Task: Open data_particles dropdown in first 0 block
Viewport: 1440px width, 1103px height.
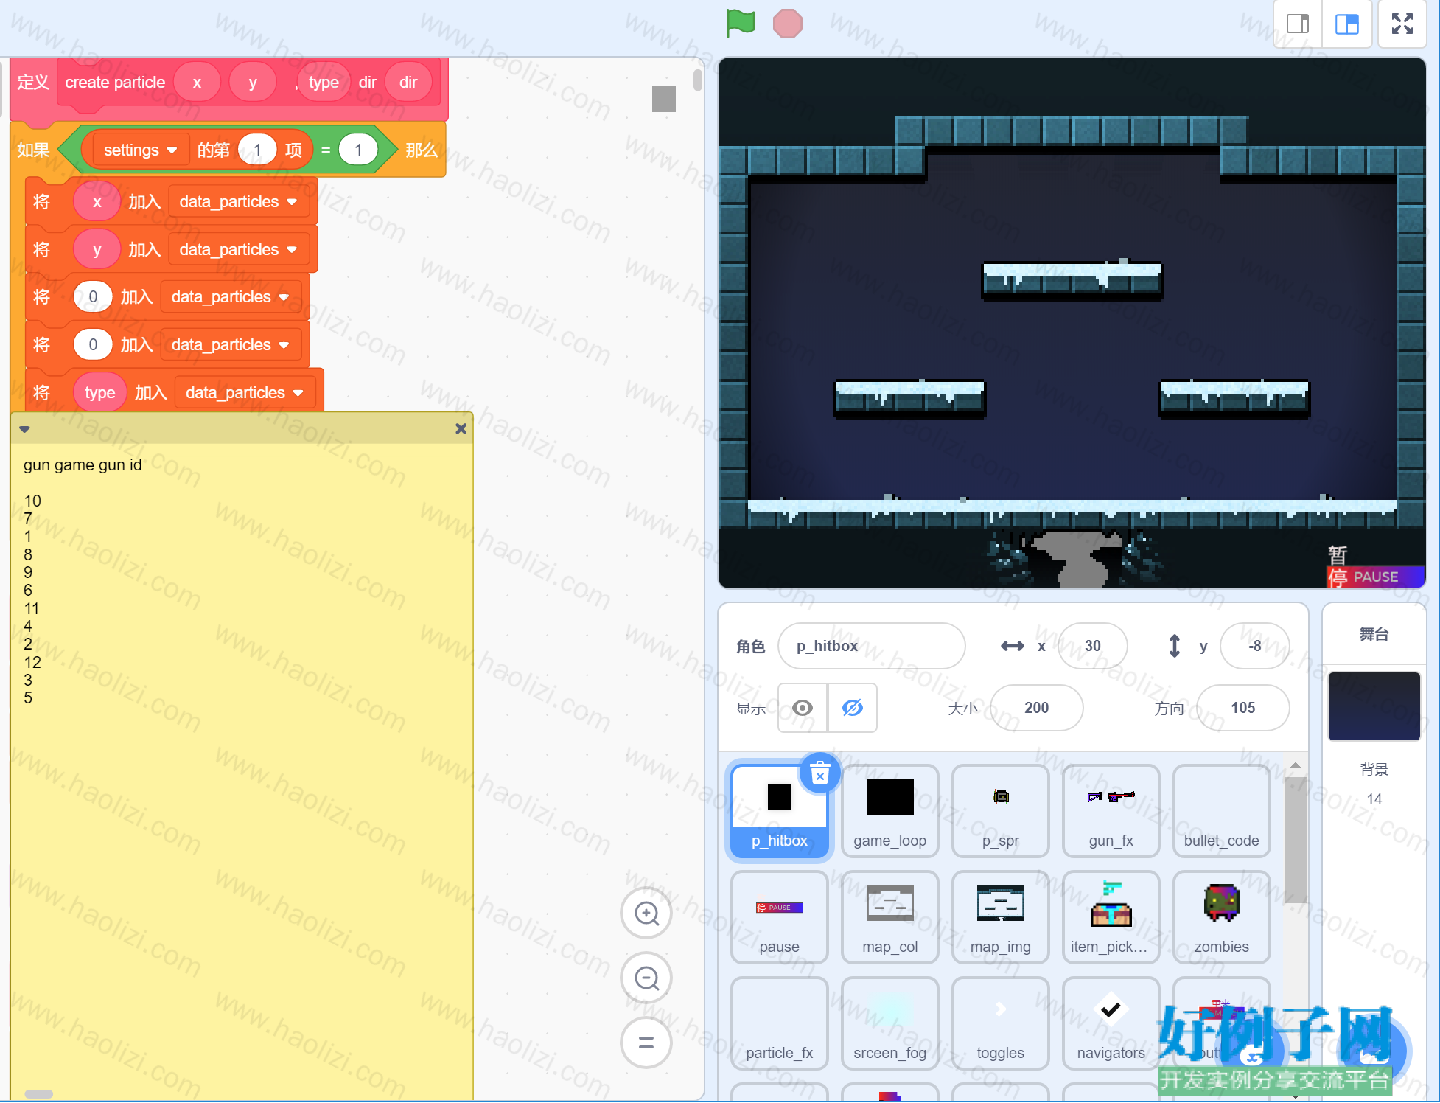Action: tap(230, 297)
